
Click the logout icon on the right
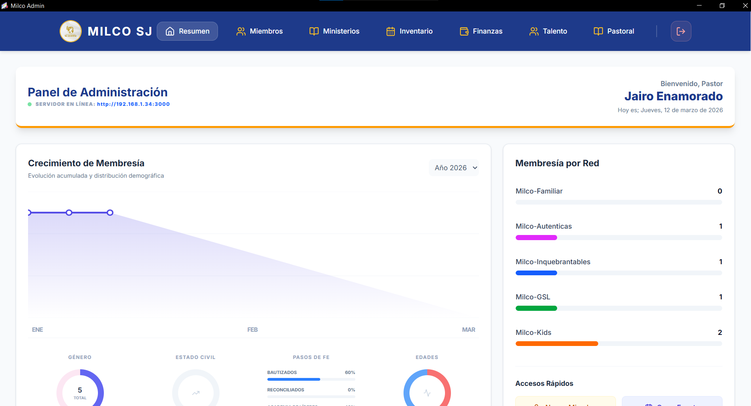pyautogui.click(x=681, y=31)
